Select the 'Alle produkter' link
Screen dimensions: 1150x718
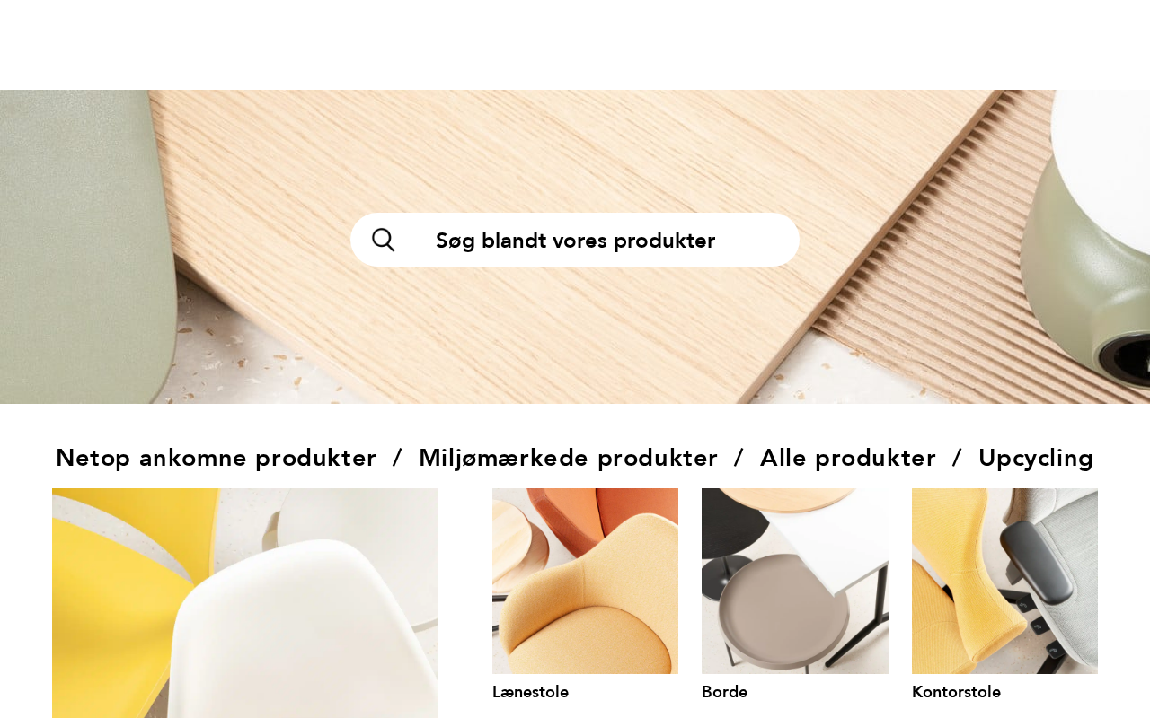[x=848, y=458]
